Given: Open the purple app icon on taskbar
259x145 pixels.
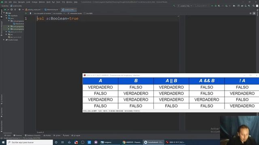Looking at the screenshot, I should pyautogui.click(x=96, y=142).
